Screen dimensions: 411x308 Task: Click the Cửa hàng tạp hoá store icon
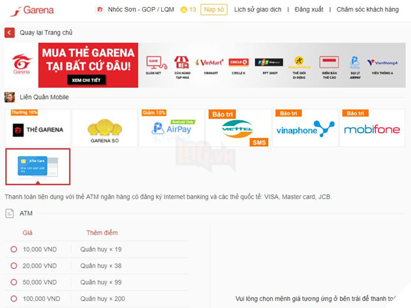point(182,63)
